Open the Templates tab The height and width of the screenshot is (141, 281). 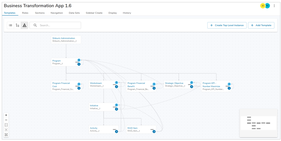10,13
